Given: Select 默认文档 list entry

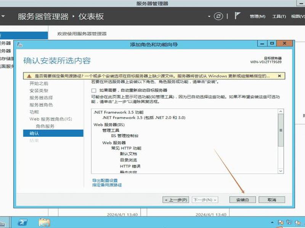Looking at the screenshot, I should (128, 154).
